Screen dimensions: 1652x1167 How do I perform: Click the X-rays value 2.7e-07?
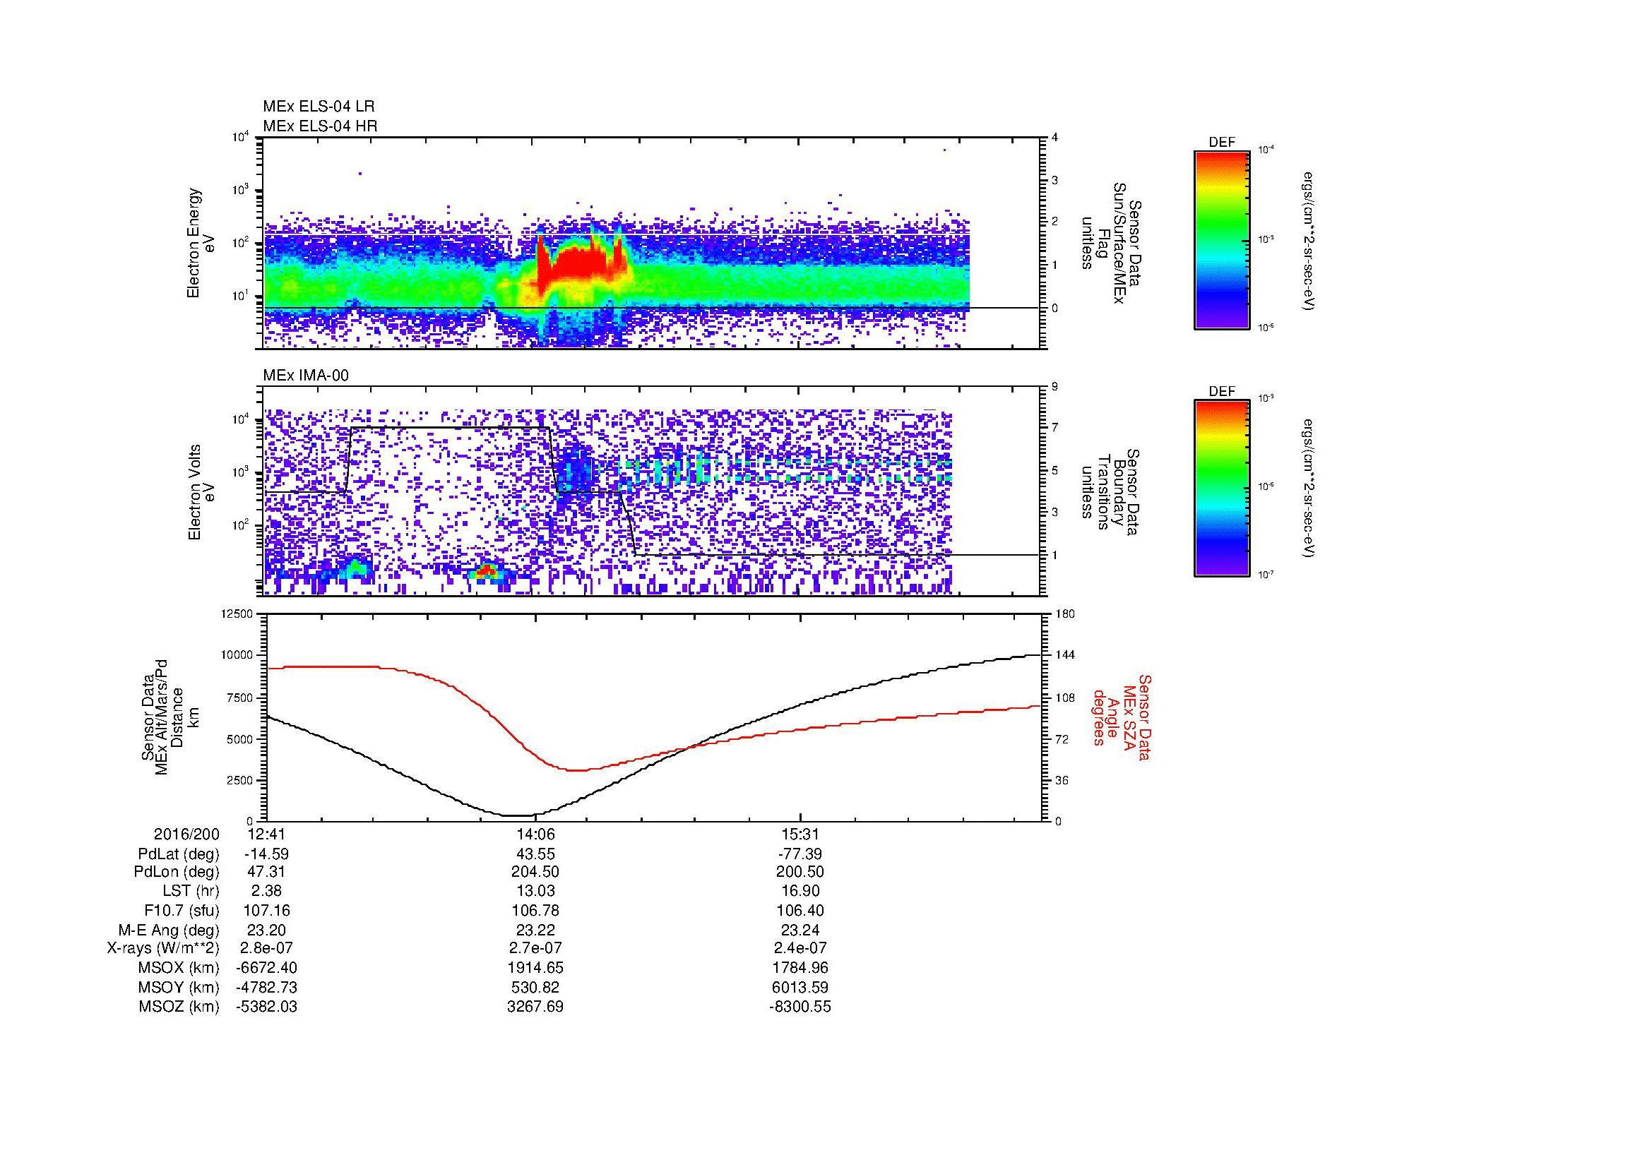(535, 948)
